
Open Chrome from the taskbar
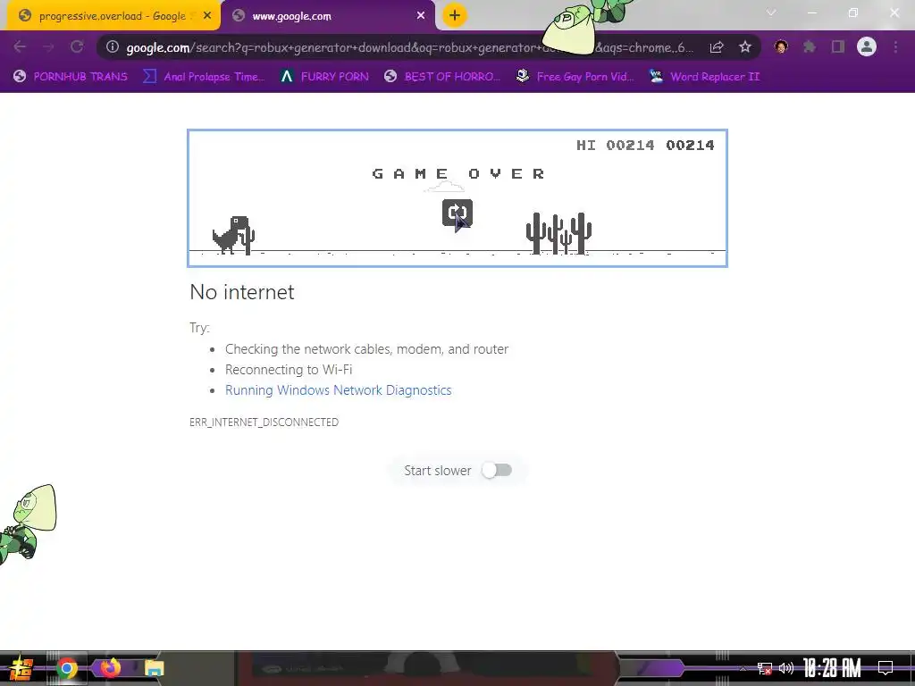tap(66, 668)
